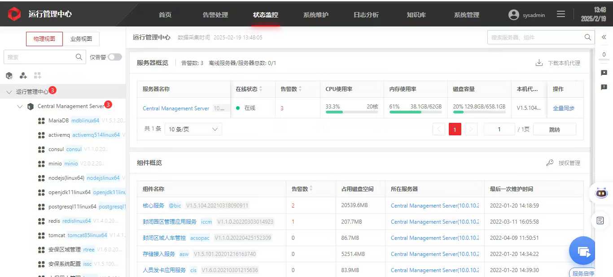The width and height of the screenshot is (613, 277).
Task: Focus the 搜索服务器、组件 search field
Action: pyautogui.click(x=541, y=37)
